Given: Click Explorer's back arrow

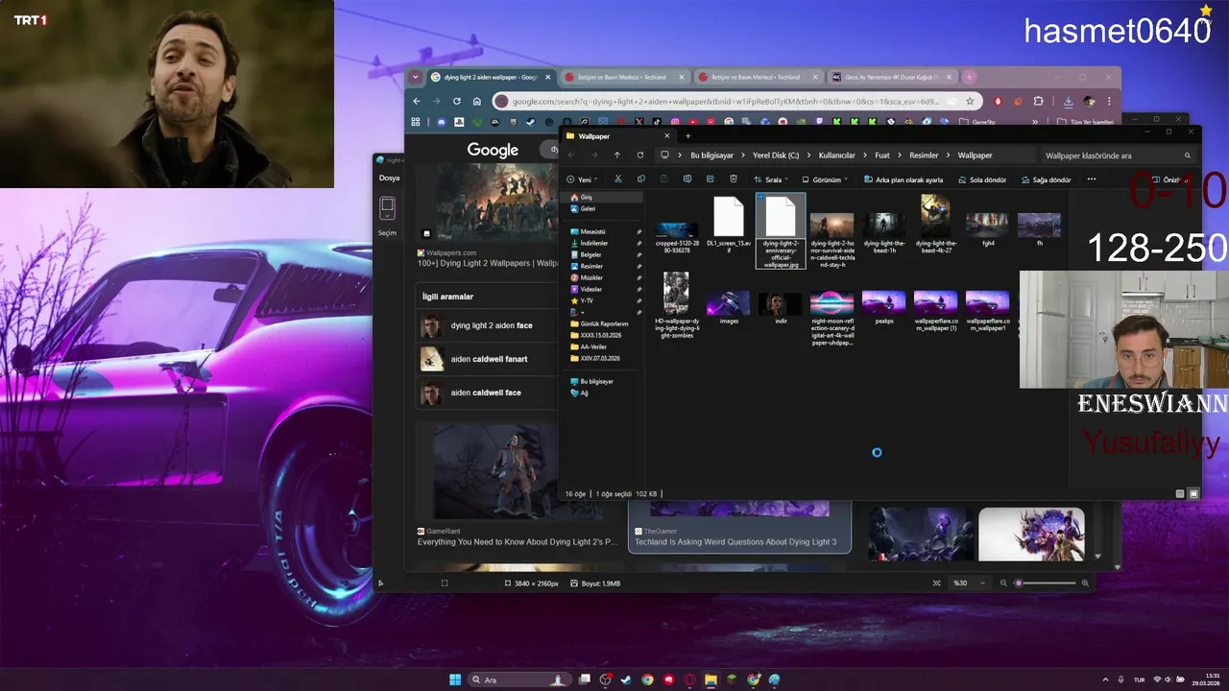Looking at the screenshot, I should point(570,155).
